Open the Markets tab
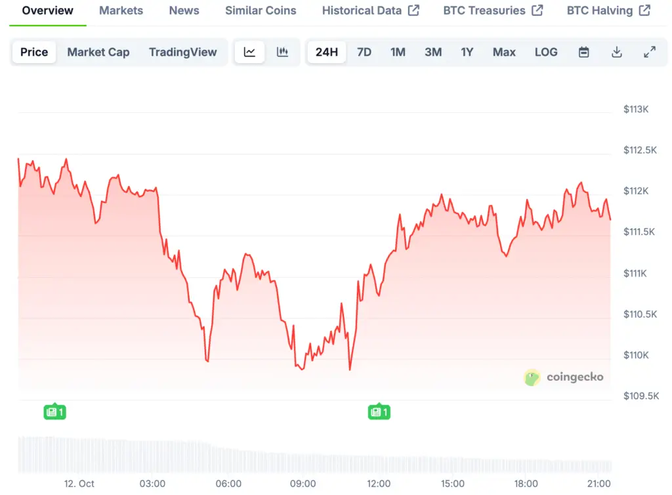 tap(121, 11)
